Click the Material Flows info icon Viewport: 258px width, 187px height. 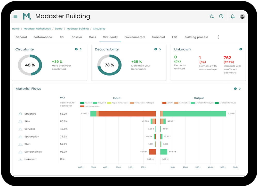(235, 88)
